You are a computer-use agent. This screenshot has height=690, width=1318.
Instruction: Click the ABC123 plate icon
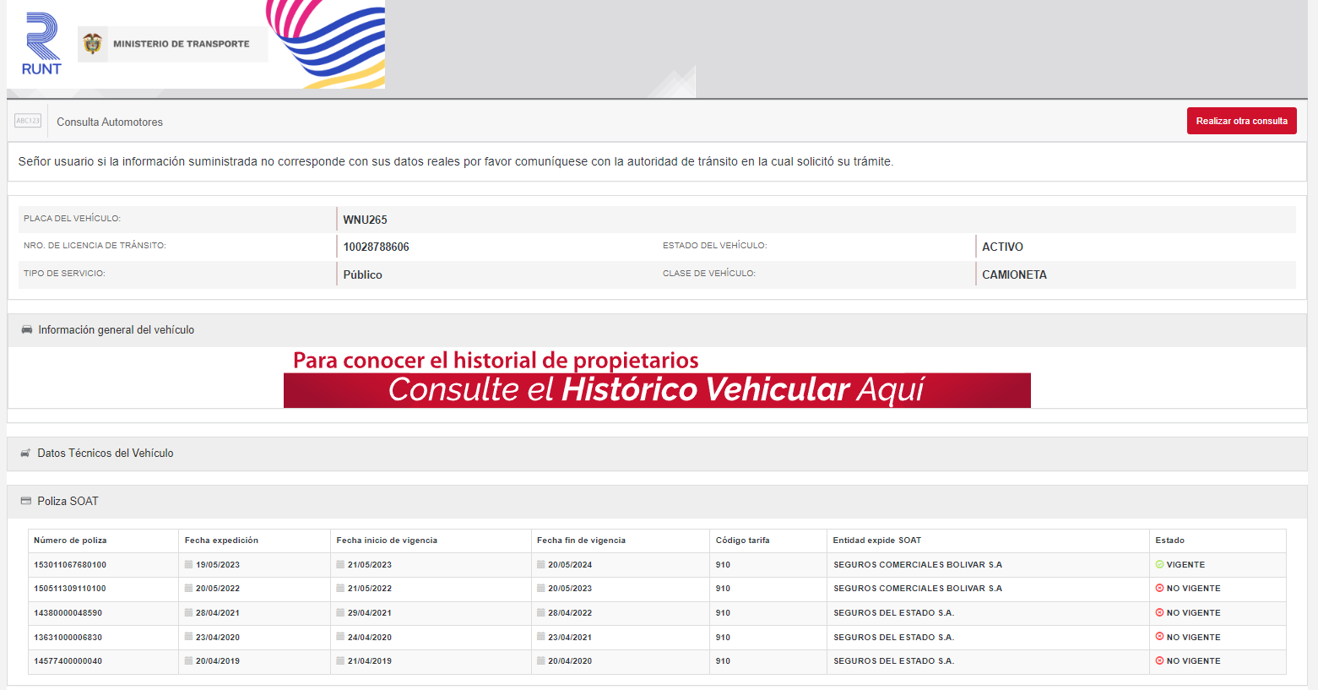(28, 121)
